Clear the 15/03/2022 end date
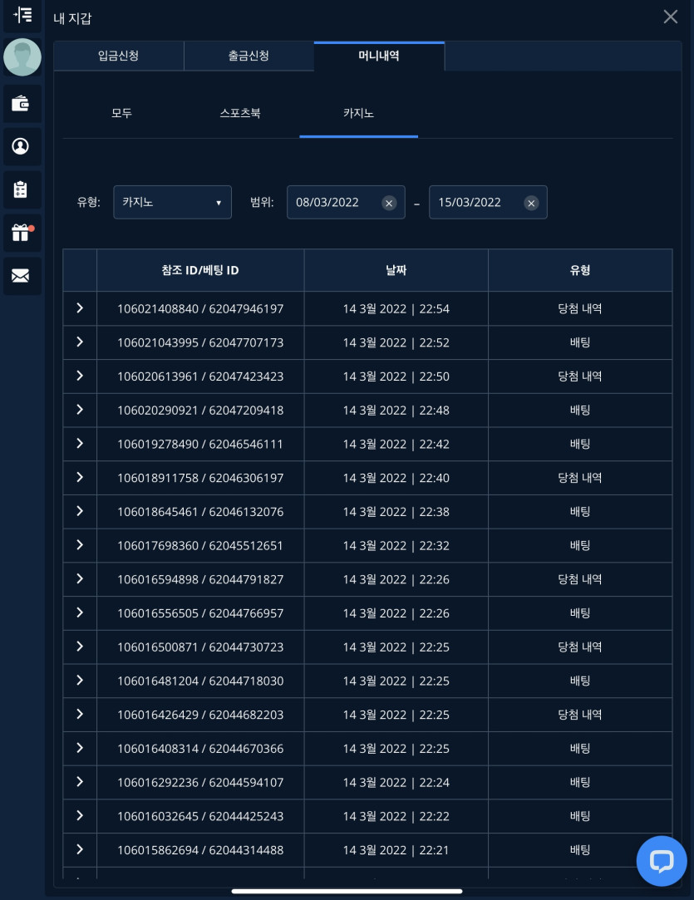The width and height of the screenshot is (694, 900). (531, 203)
